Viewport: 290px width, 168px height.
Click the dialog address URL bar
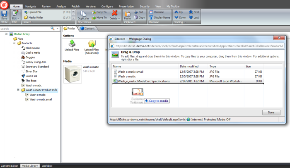[x=197, y=46]
